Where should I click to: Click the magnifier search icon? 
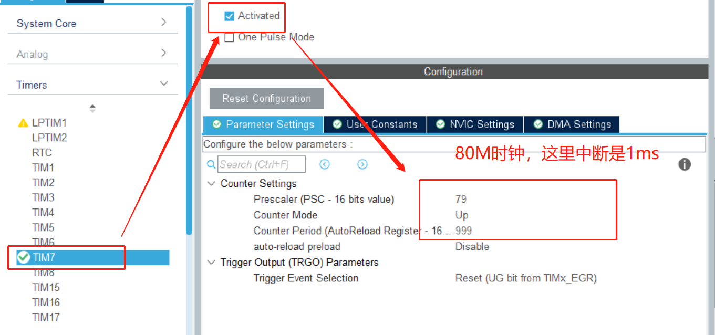coord(211,165)
